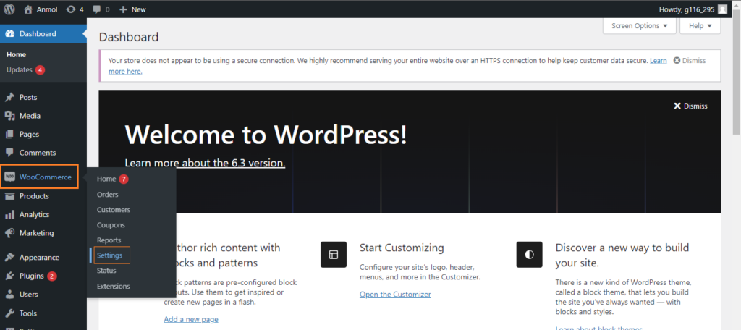Click Open the Customizer link

click(395, 295)
